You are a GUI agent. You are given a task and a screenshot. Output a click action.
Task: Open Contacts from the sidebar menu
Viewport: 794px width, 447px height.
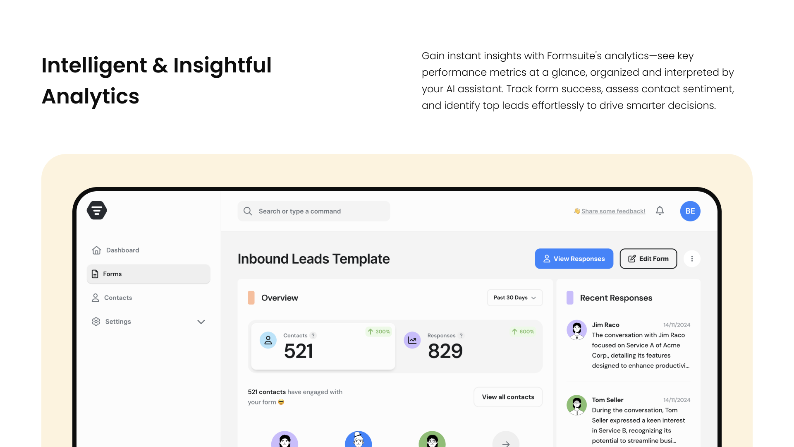pos(118,297)
